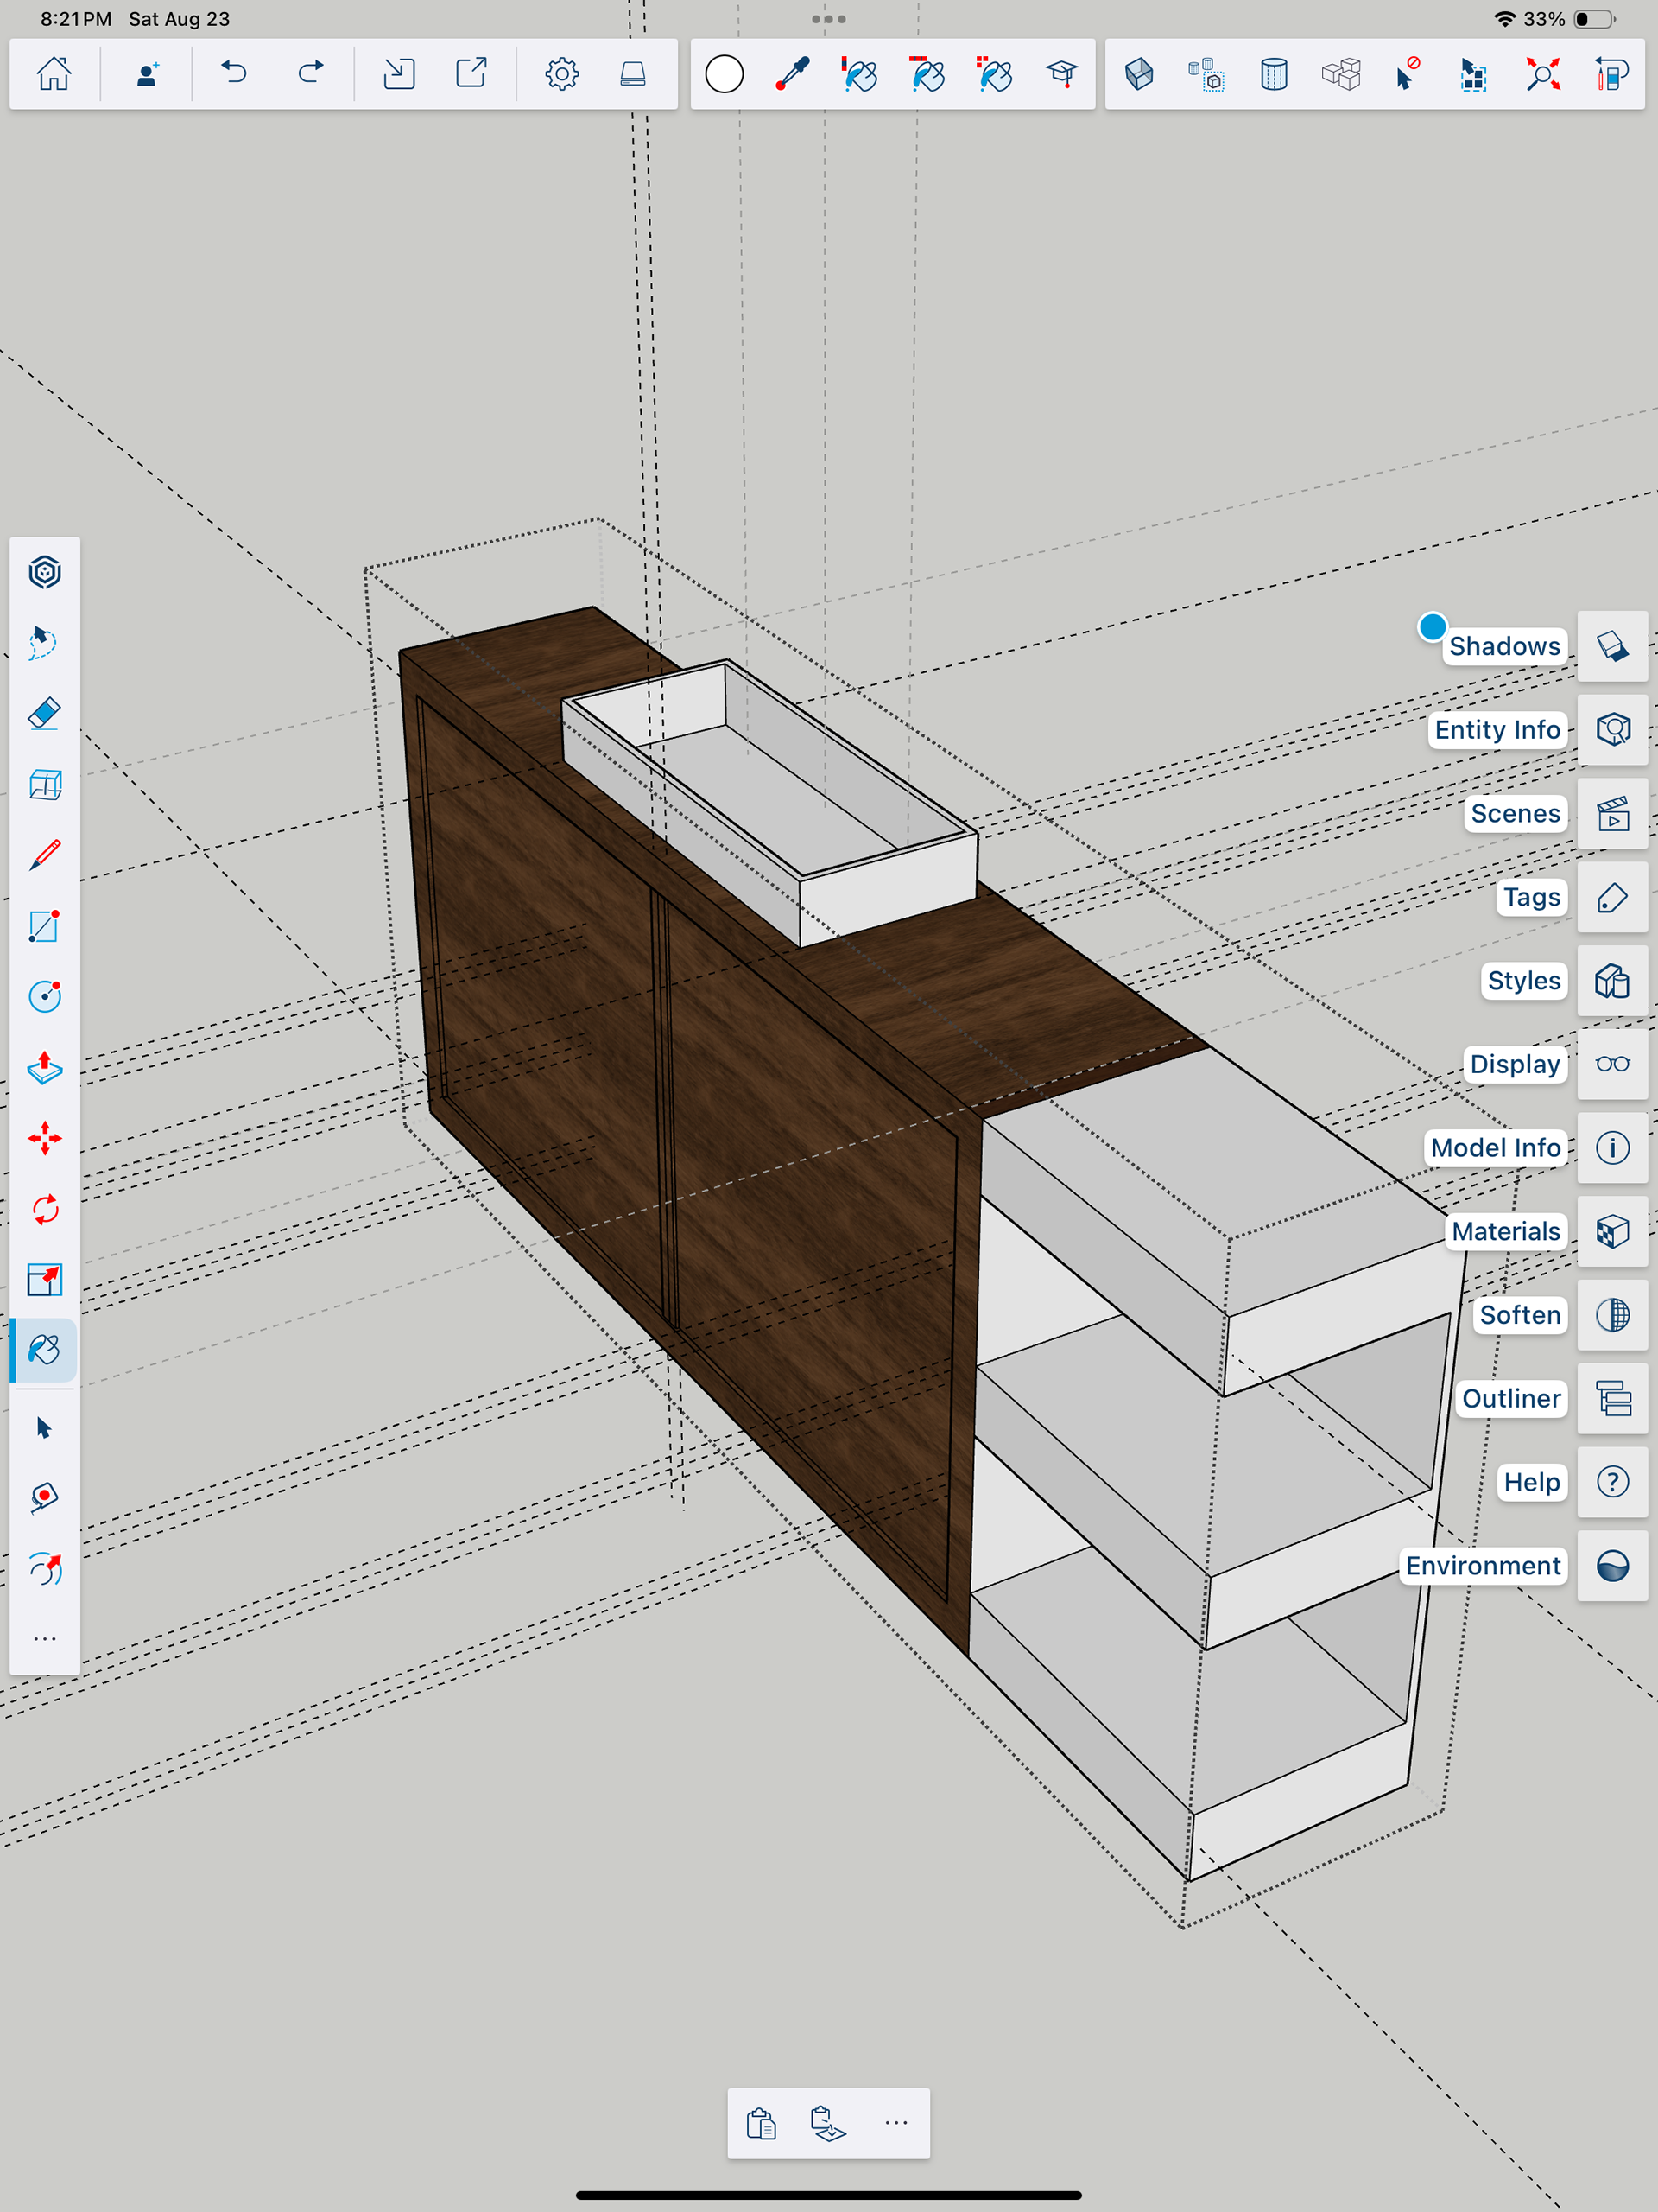The width and height of the screenshot is (1658, 2212).
Task: Open the Outliner panel icon
Action: point(1612,1398)
